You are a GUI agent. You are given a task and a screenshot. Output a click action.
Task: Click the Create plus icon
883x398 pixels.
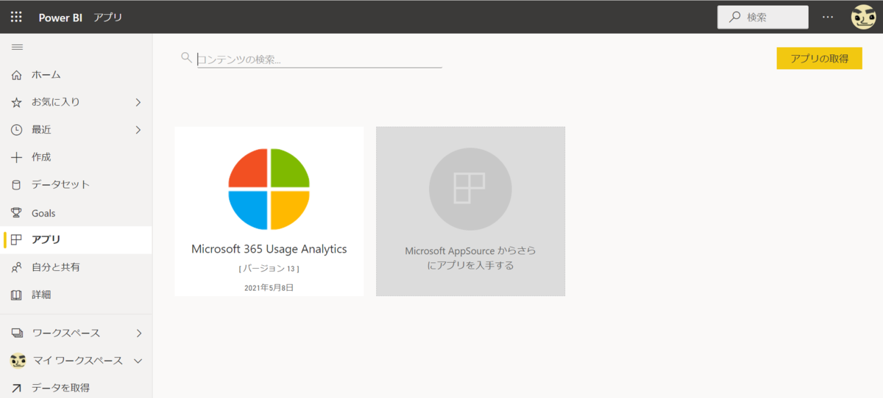click(17, 157)
